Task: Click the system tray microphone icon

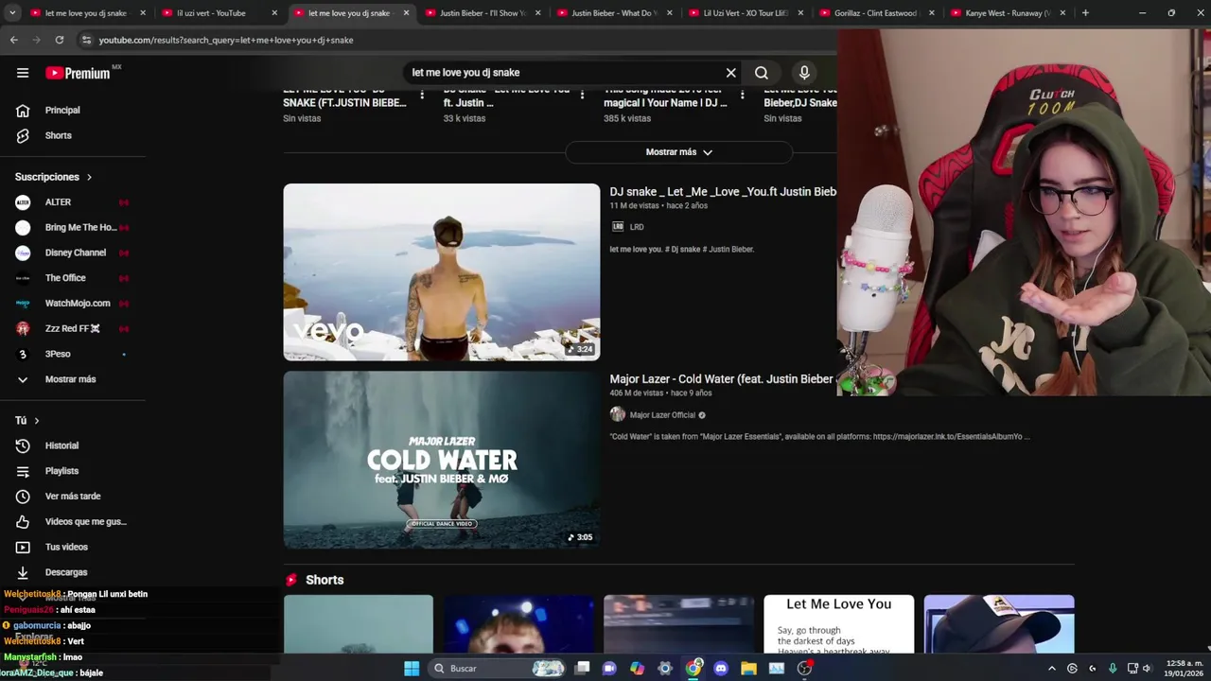Action: pyautogui.click(x=1113, y=669)
